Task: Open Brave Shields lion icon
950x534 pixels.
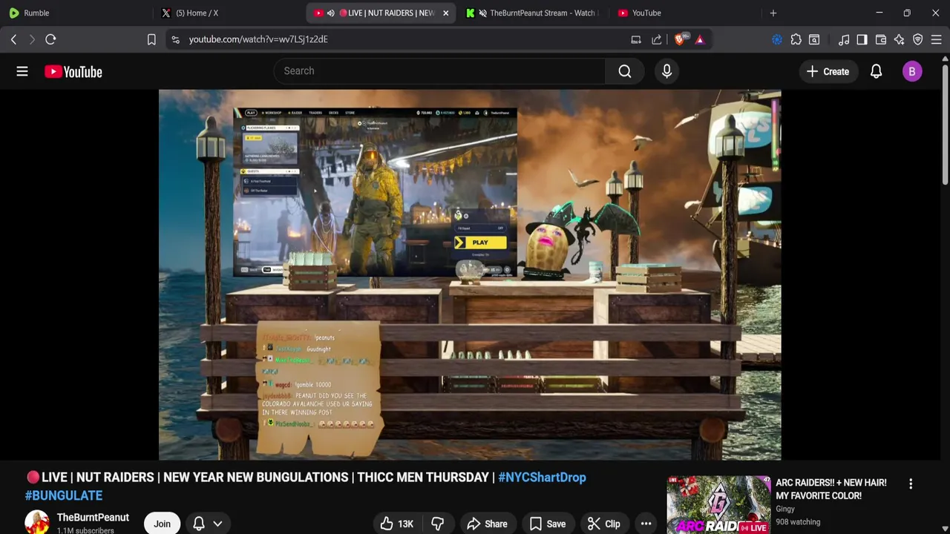Action: pyautogui.click(x=680, y=39)
